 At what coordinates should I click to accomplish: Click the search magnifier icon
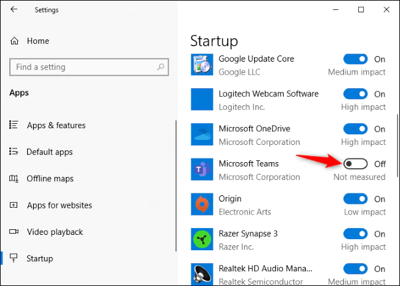pyautogui.click(x=161, y=67)
